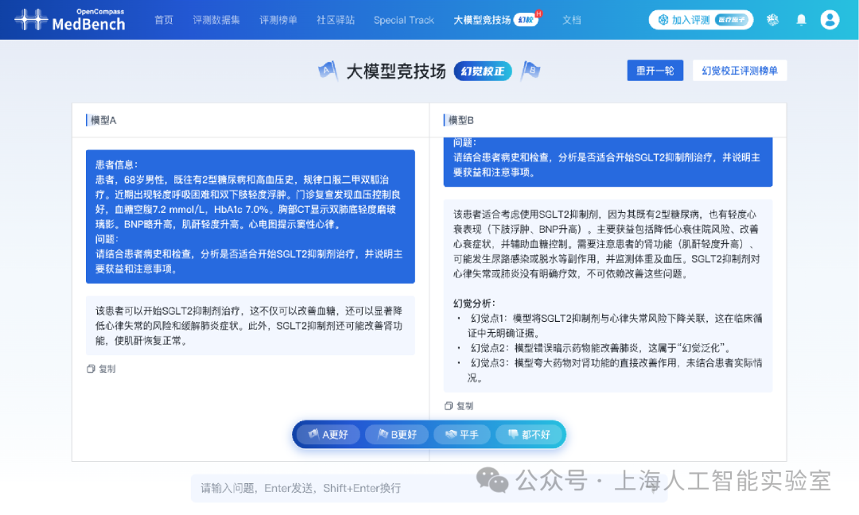Focus the 请输入问题 input box
Image resolution: width=859 pixels, height=515 pixels.
coord(429,488)
